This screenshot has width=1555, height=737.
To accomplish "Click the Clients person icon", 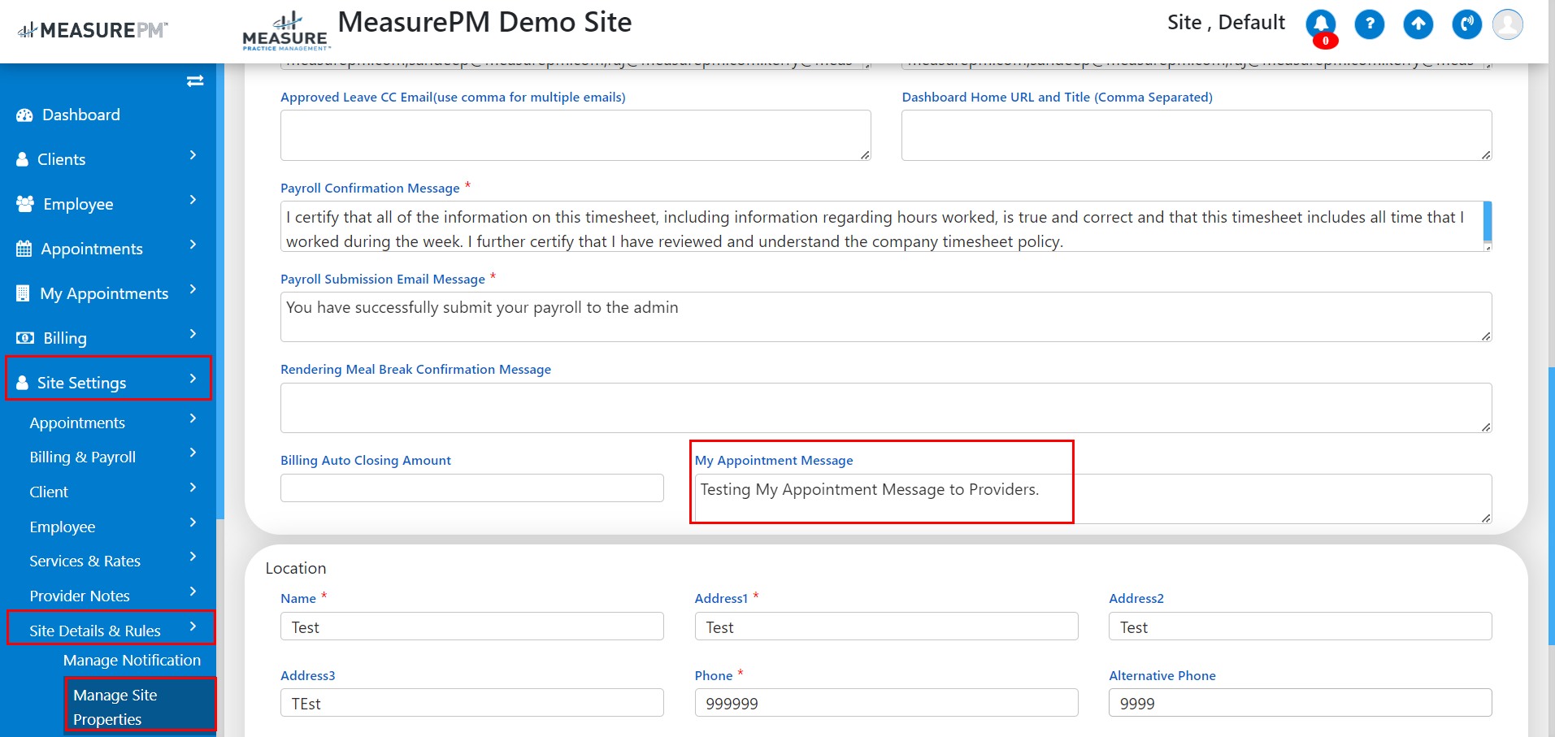I will [x=22, y=160].
